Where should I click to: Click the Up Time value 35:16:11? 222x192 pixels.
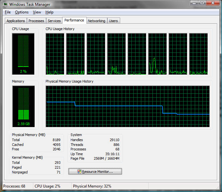click(x=112, y=154)
